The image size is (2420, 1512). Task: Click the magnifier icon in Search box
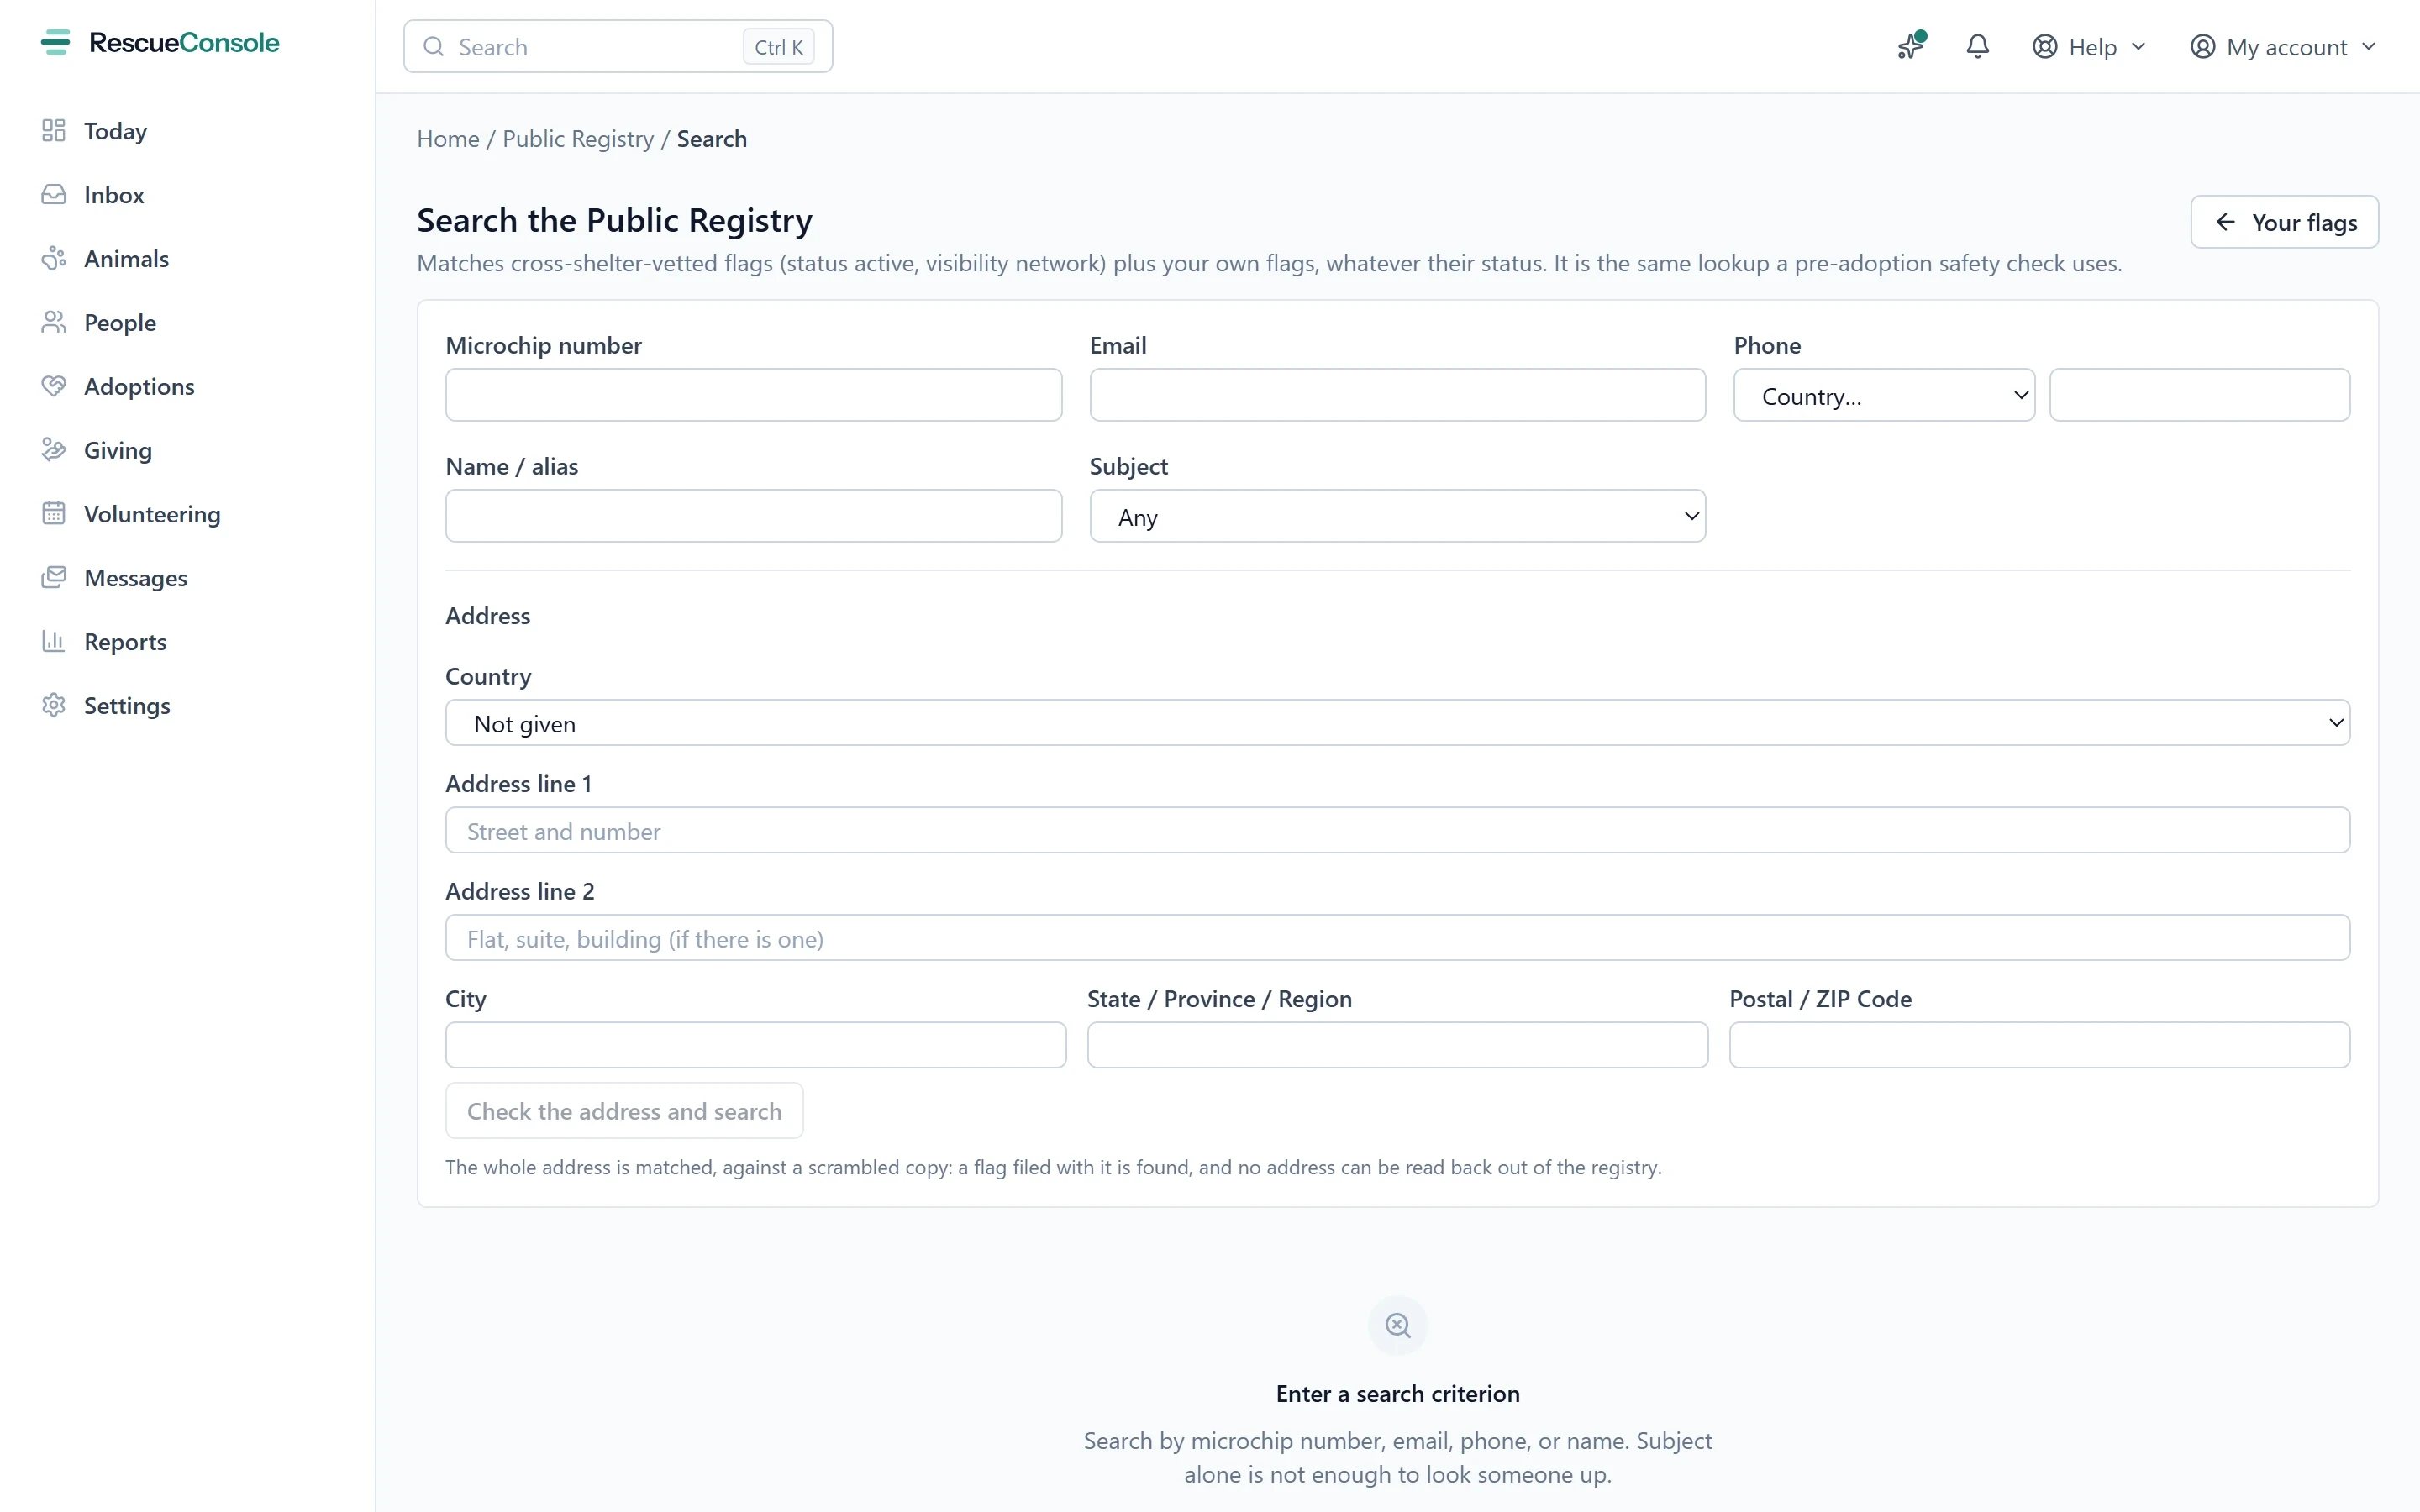point(434,47)
